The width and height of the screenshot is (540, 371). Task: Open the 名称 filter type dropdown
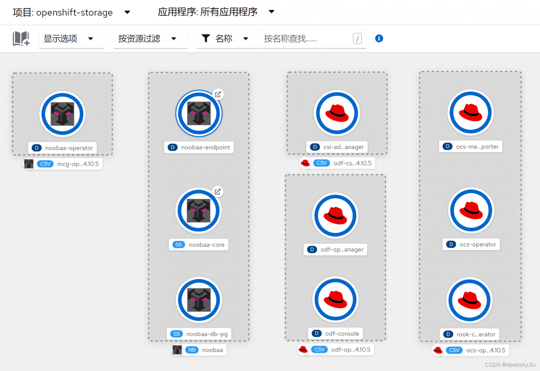point(228,39)
